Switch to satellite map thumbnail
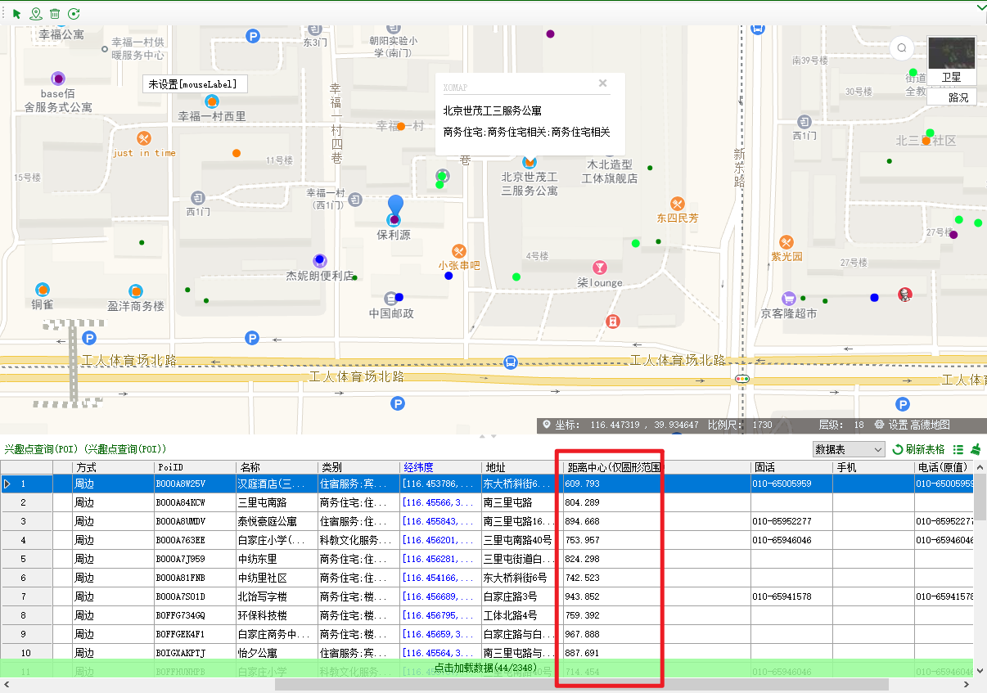 (951, 53)
